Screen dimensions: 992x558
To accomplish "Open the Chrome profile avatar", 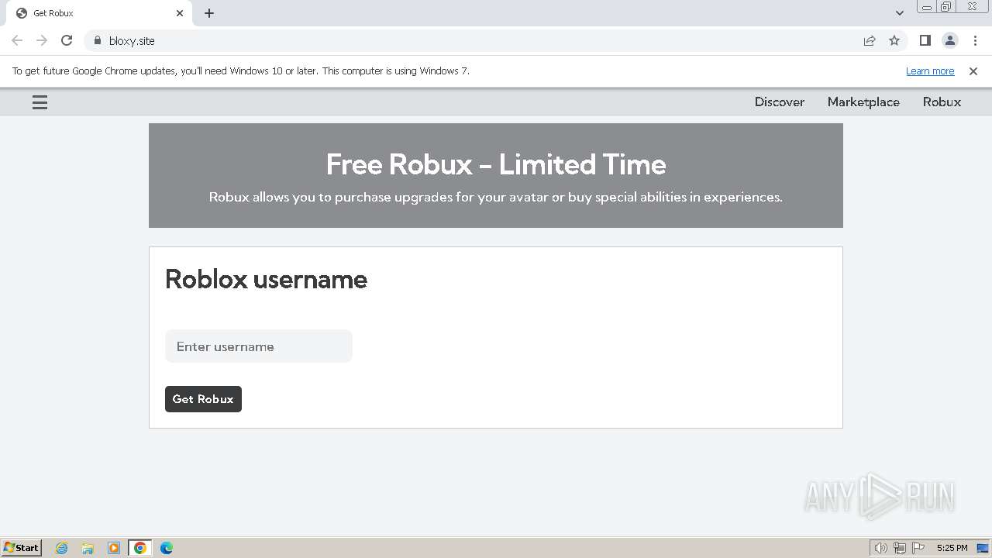I will 950,40.
